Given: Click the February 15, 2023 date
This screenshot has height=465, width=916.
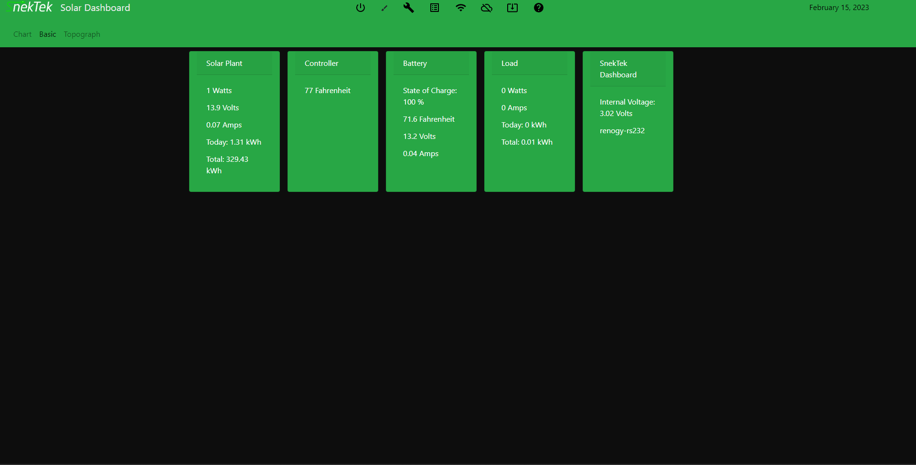Looking at the screenshot, I should coord(839,8).
